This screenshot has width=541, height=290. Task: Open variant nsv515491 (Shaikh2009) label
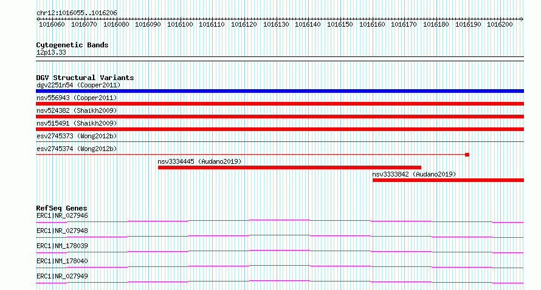point(77,123)
